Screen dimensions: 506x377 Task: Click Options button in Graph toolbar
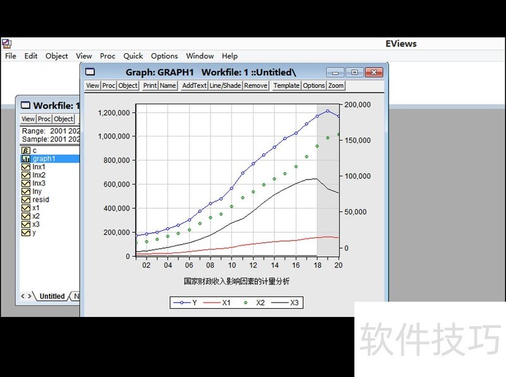[x=314, y=85]
